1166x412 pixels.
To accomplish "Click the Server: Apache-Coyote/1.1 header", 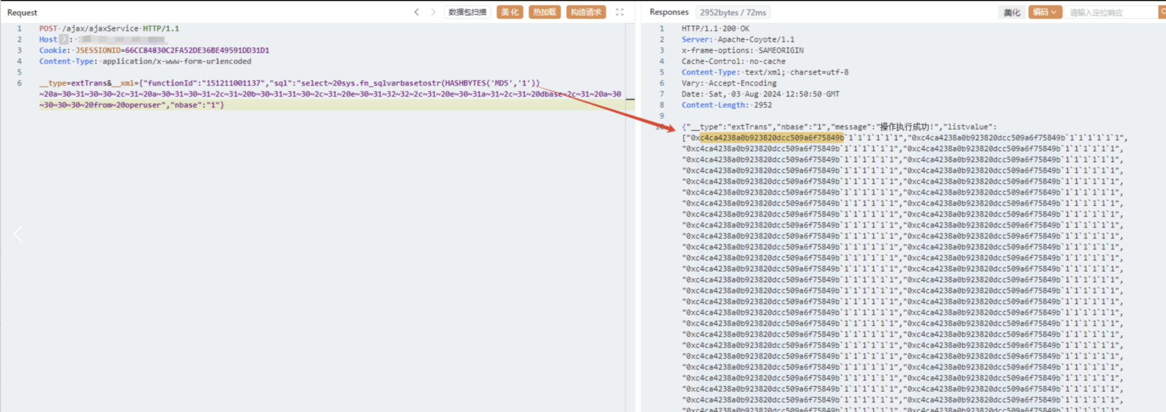I will tap(738, 39).
